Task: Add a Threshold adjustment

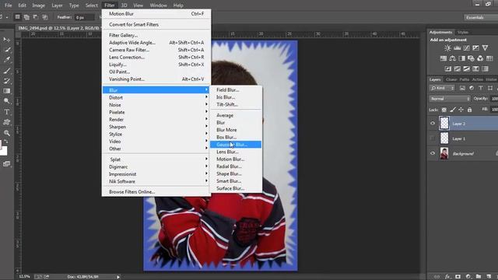Action: point(466,68)
